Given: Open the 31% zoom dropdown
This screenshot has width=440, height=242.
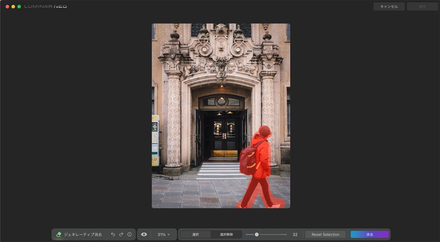Looking at the screenshot, I should tap(164, 234).
